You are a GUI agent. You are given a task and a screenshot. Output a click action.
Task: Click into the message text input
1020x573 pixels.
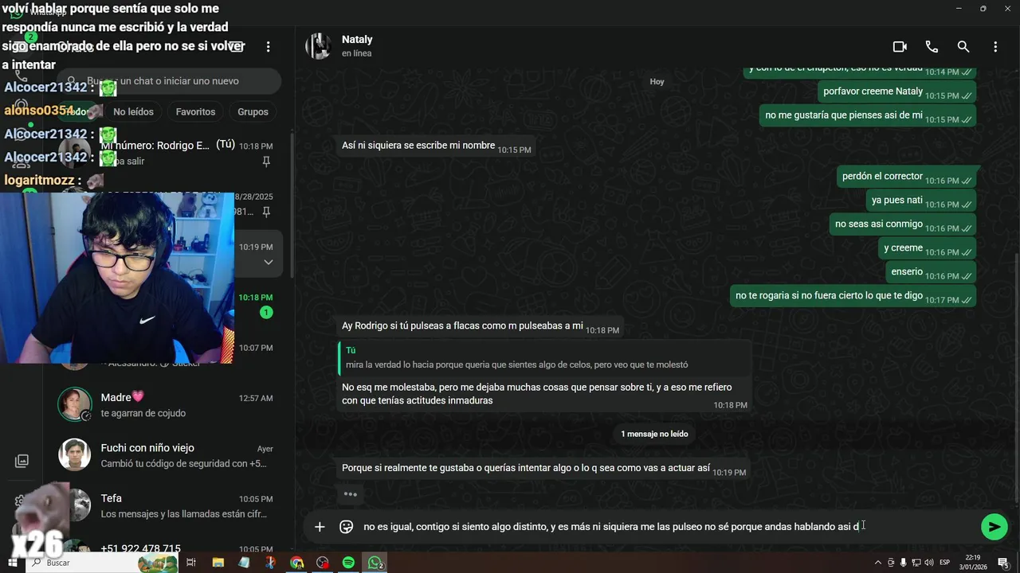point(665,527)
